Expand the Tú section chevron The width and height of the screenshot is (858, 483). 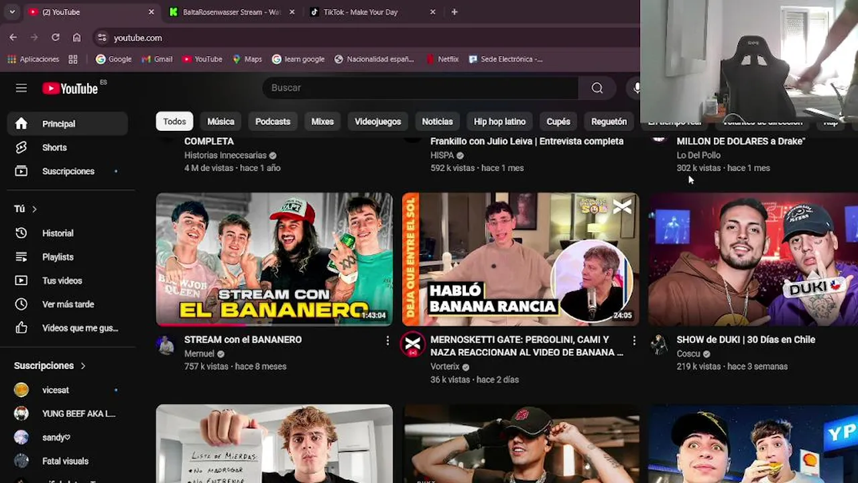tap(34, 209)
